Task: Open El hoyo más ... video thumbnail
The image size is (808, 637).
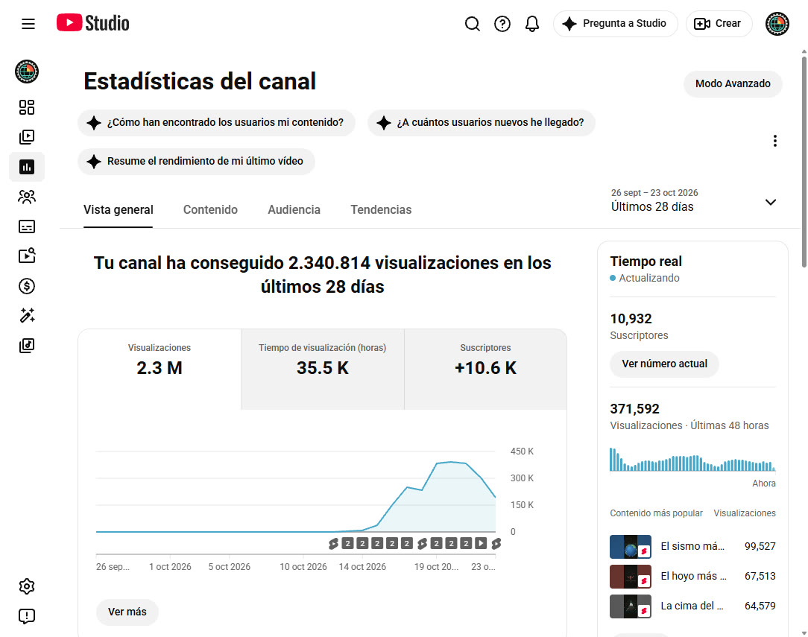Action: pos(630,577)
